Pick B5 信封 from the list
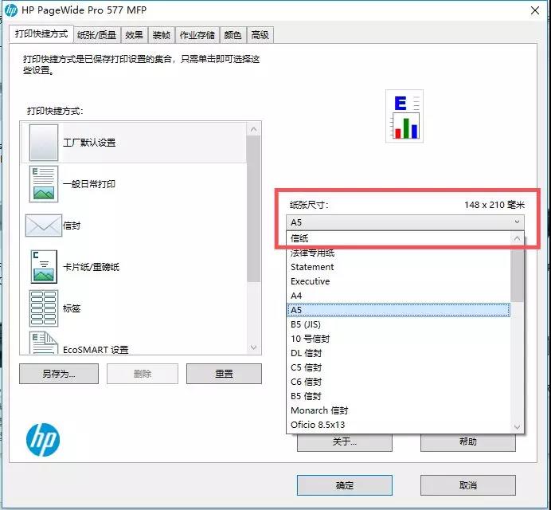 (399, 396)
